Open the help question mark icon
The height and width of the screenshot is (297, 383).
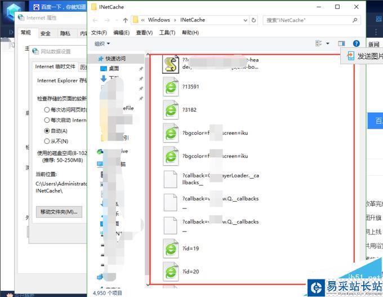356,43
